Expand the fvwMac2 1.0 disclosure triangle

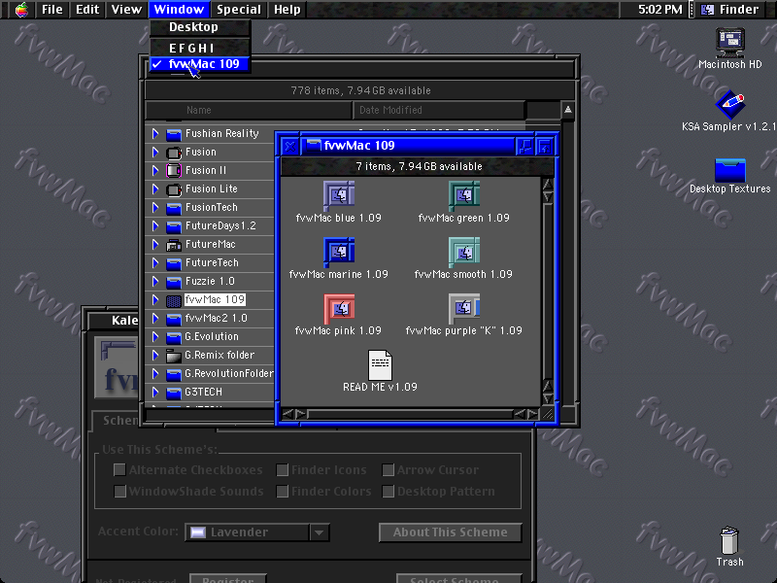click(x=155, y=319)
